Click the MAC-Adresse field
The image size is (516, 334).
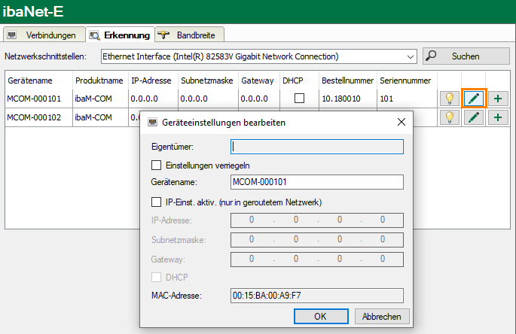(x=317, y=296)
